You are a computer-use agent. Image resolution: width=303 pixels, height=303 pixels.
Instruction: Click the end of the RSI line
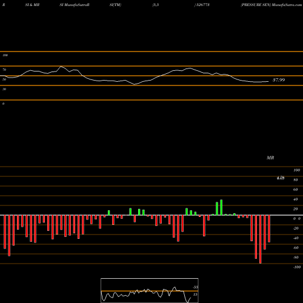coord(268,81)
